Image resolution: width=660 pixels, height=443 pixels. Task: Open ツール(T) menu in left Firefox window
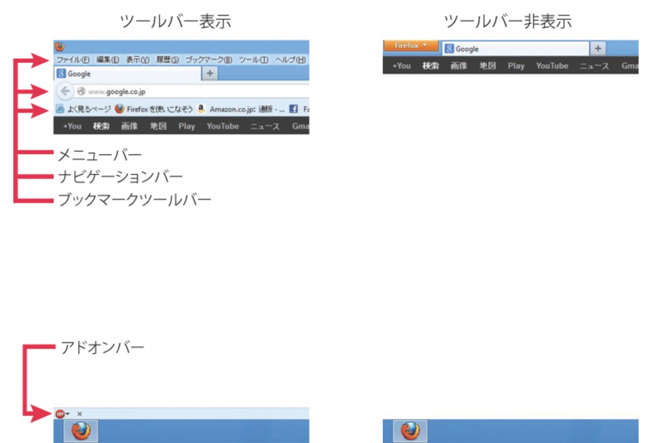point(254,60)
